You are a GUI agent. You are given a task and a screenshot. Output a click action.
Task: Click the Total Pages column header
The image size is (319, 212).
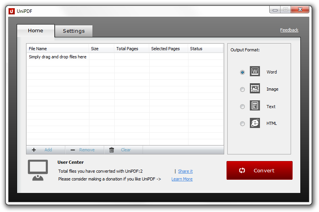click(x=131, y=49)
